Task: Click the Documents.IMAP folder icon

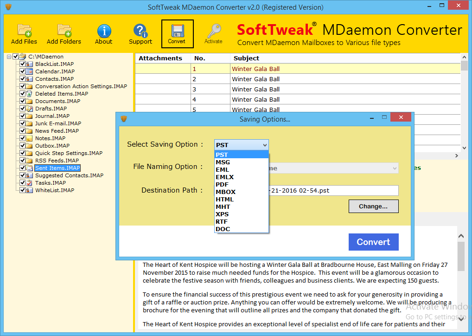Action: (x=29, y=101)
